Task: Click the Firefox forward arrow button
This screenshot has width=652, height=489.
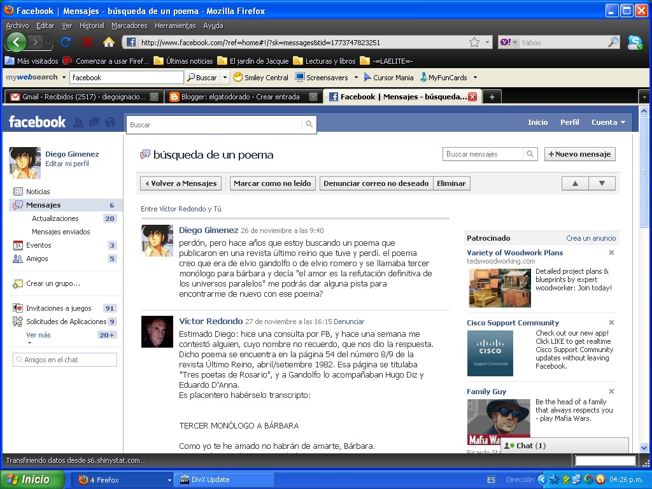Action: [x=36, y=42]
